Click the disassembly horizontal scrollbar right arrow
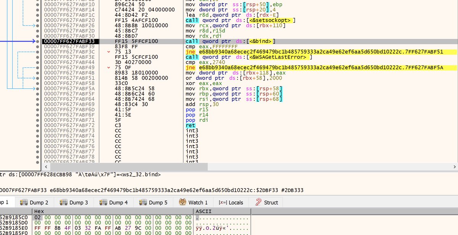This screenshot has height=235, width=458. (455, 167)
